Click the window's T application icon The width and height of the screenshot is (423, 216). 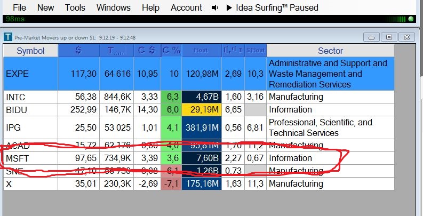click(x=8, y=37)
